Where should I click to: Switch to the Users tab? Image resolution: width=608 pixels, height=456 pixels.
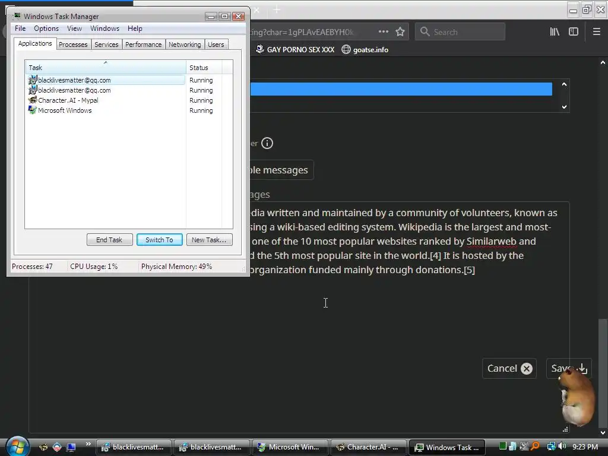pyautogui.click(x=216, y=45)
